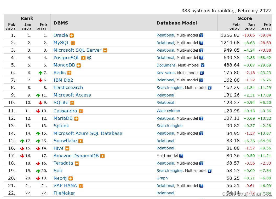Image resolution: width=276 pixels, height=199 pixels.
Task: Click the orange plus icon next to Hive
Action: (67, 149)
